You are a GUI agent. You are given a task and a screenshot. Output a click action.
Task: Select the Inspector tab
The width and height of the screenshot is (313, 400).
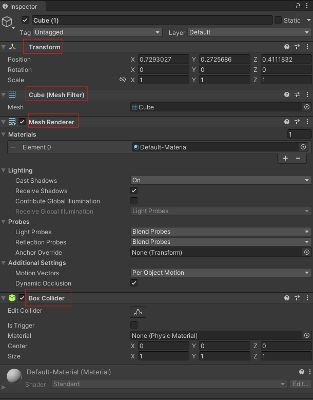[23, 6]
